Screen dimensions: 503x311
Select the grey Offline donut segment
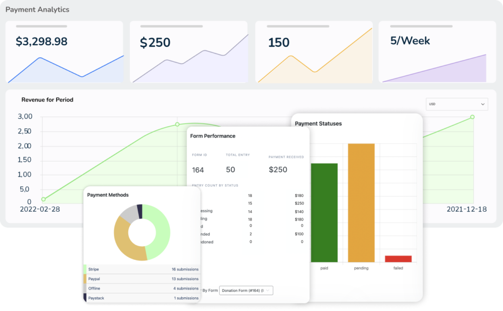click(x=130, y=213)
